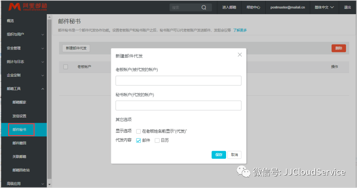Click the 秘书帐户 input field
The height and width of the screenshot is (188, 357).
[178, 105]
